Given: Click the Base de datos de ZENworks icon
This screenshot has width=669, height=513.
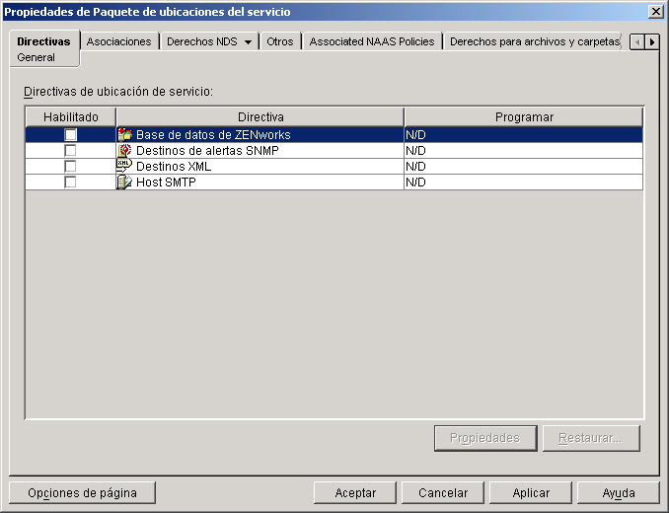Looking at the screenshot, I should pyautogui.click(x=124, y=135).
